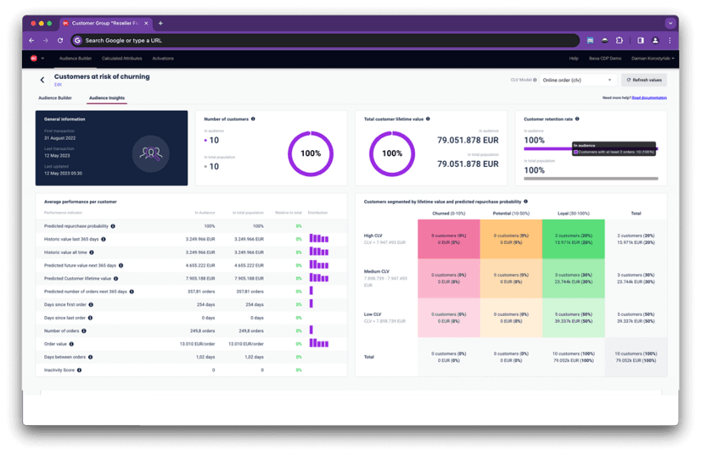
Task: Switch to the Audience Builder tab
Action: (x=55, y=98)
